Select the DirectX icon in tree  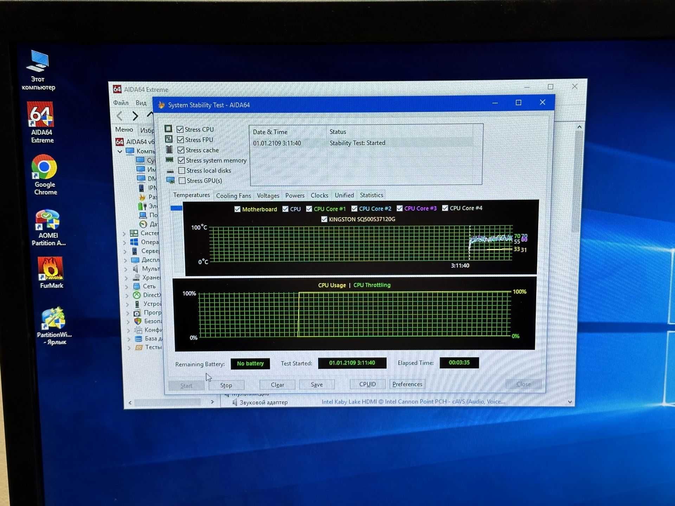pyautogui.click(x=137, y=295)
